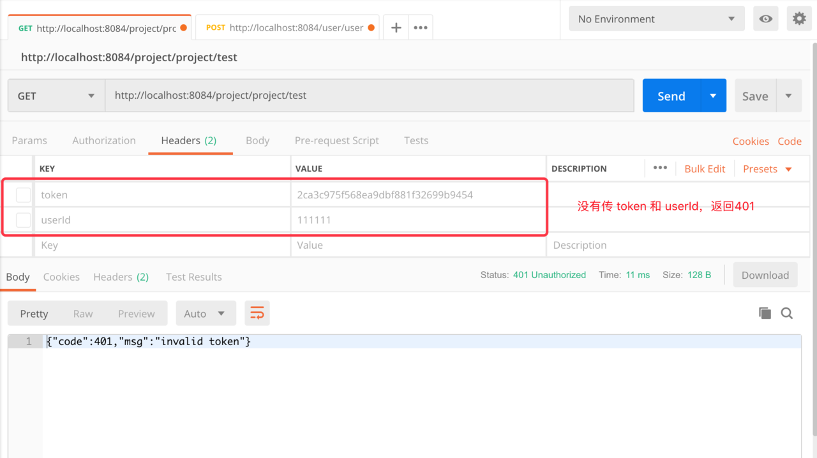817x458 pixels.
Task: Enable the userId header checkbox
Action: [24, 220]
